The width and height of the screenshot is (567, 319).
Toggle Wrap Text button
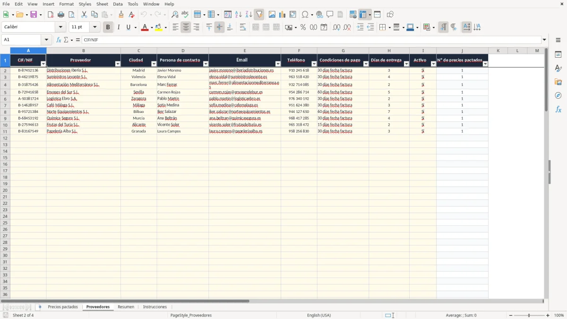click(x=243, y=27)
